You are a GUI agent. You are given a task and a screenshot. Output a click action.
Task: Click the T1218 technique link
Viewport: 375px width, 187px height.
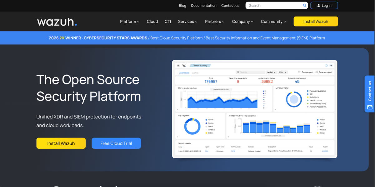pyautogui.click(x=233, y=151)
